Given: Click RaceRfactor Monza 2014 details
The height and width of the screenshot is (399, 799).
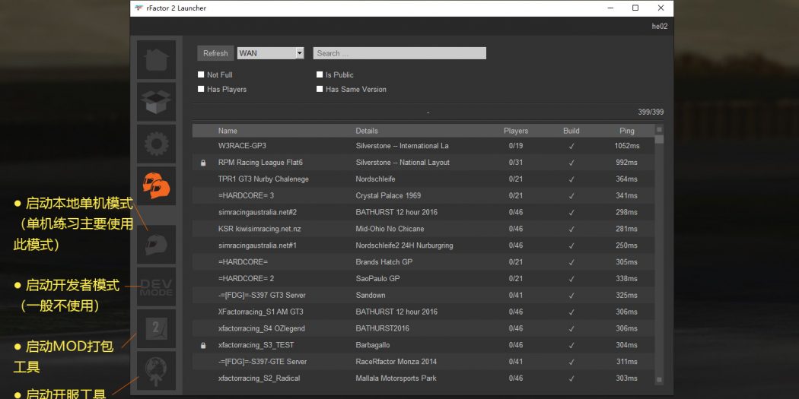Looking at the screenshot, I should 396,362.
